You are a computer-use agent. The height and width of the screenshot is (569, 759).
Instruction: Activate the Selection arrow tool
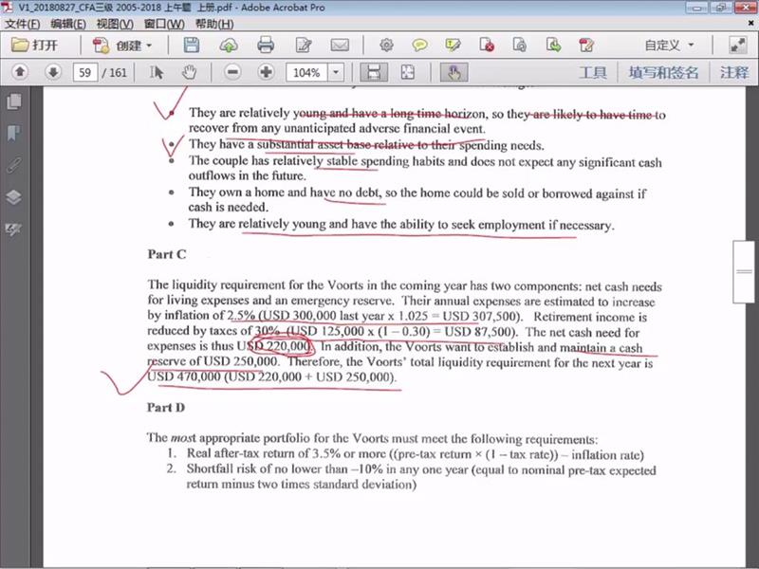tap(157, 72)
